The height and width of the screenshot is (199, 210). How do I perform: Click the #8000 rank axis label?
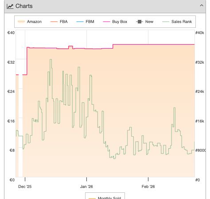coord(200,150)
